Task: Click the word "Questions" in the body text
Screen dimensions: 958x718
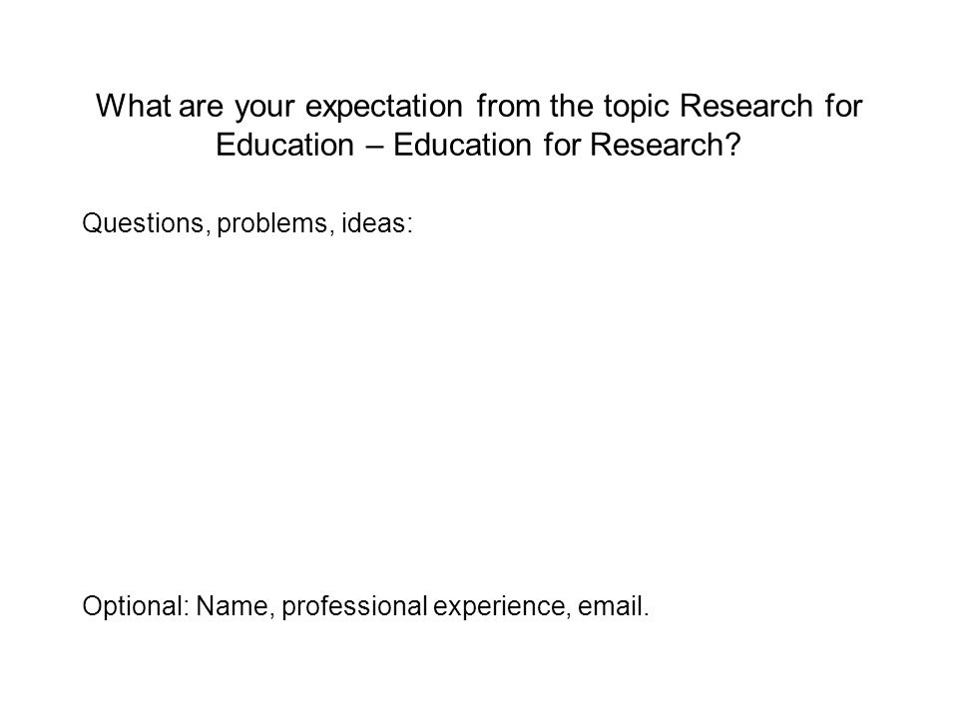Action: tap(143, 222)
